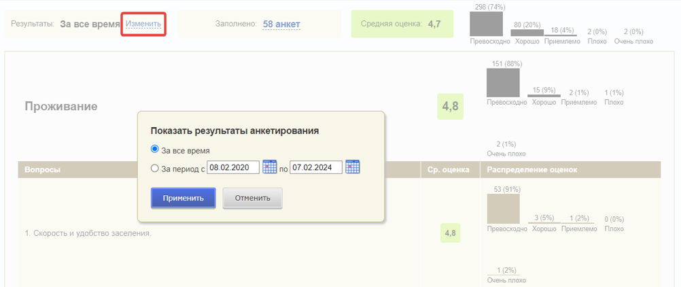Click the Проживание section heading
Viewport: 681px width, 287px height.
pos(60,107)
